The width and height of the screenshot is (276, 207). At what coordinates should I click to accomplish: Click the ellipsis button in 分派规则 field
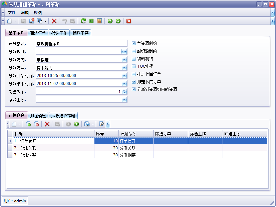tap(124, 52)
